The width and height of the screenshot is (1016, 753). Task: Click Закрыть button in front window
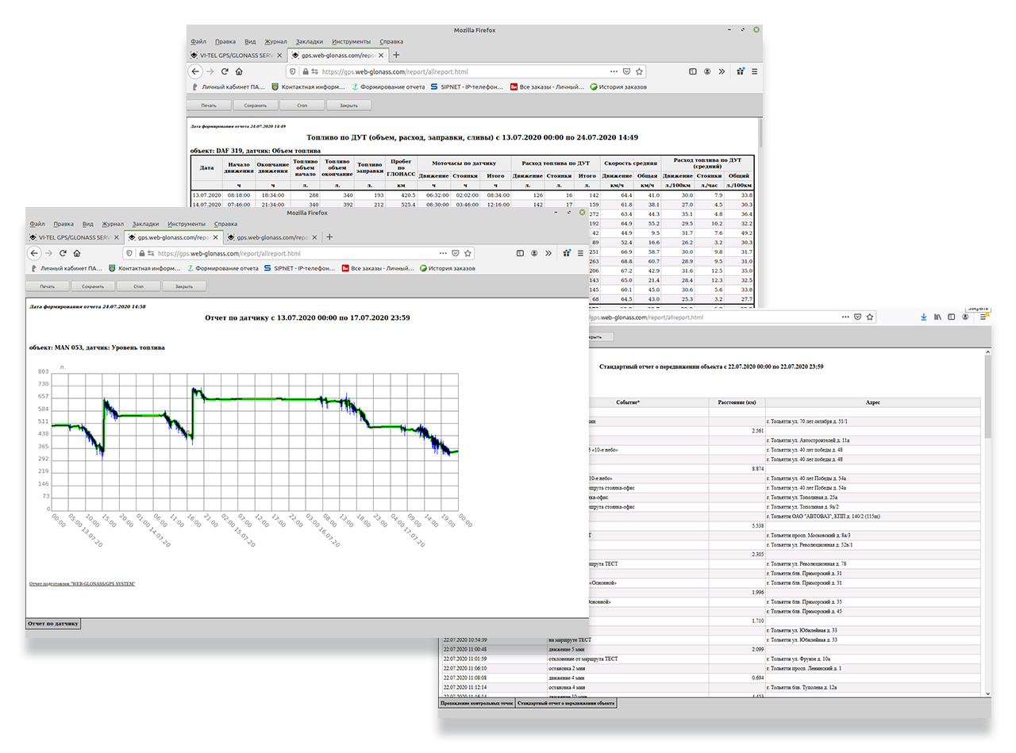(x=184, y=286)
